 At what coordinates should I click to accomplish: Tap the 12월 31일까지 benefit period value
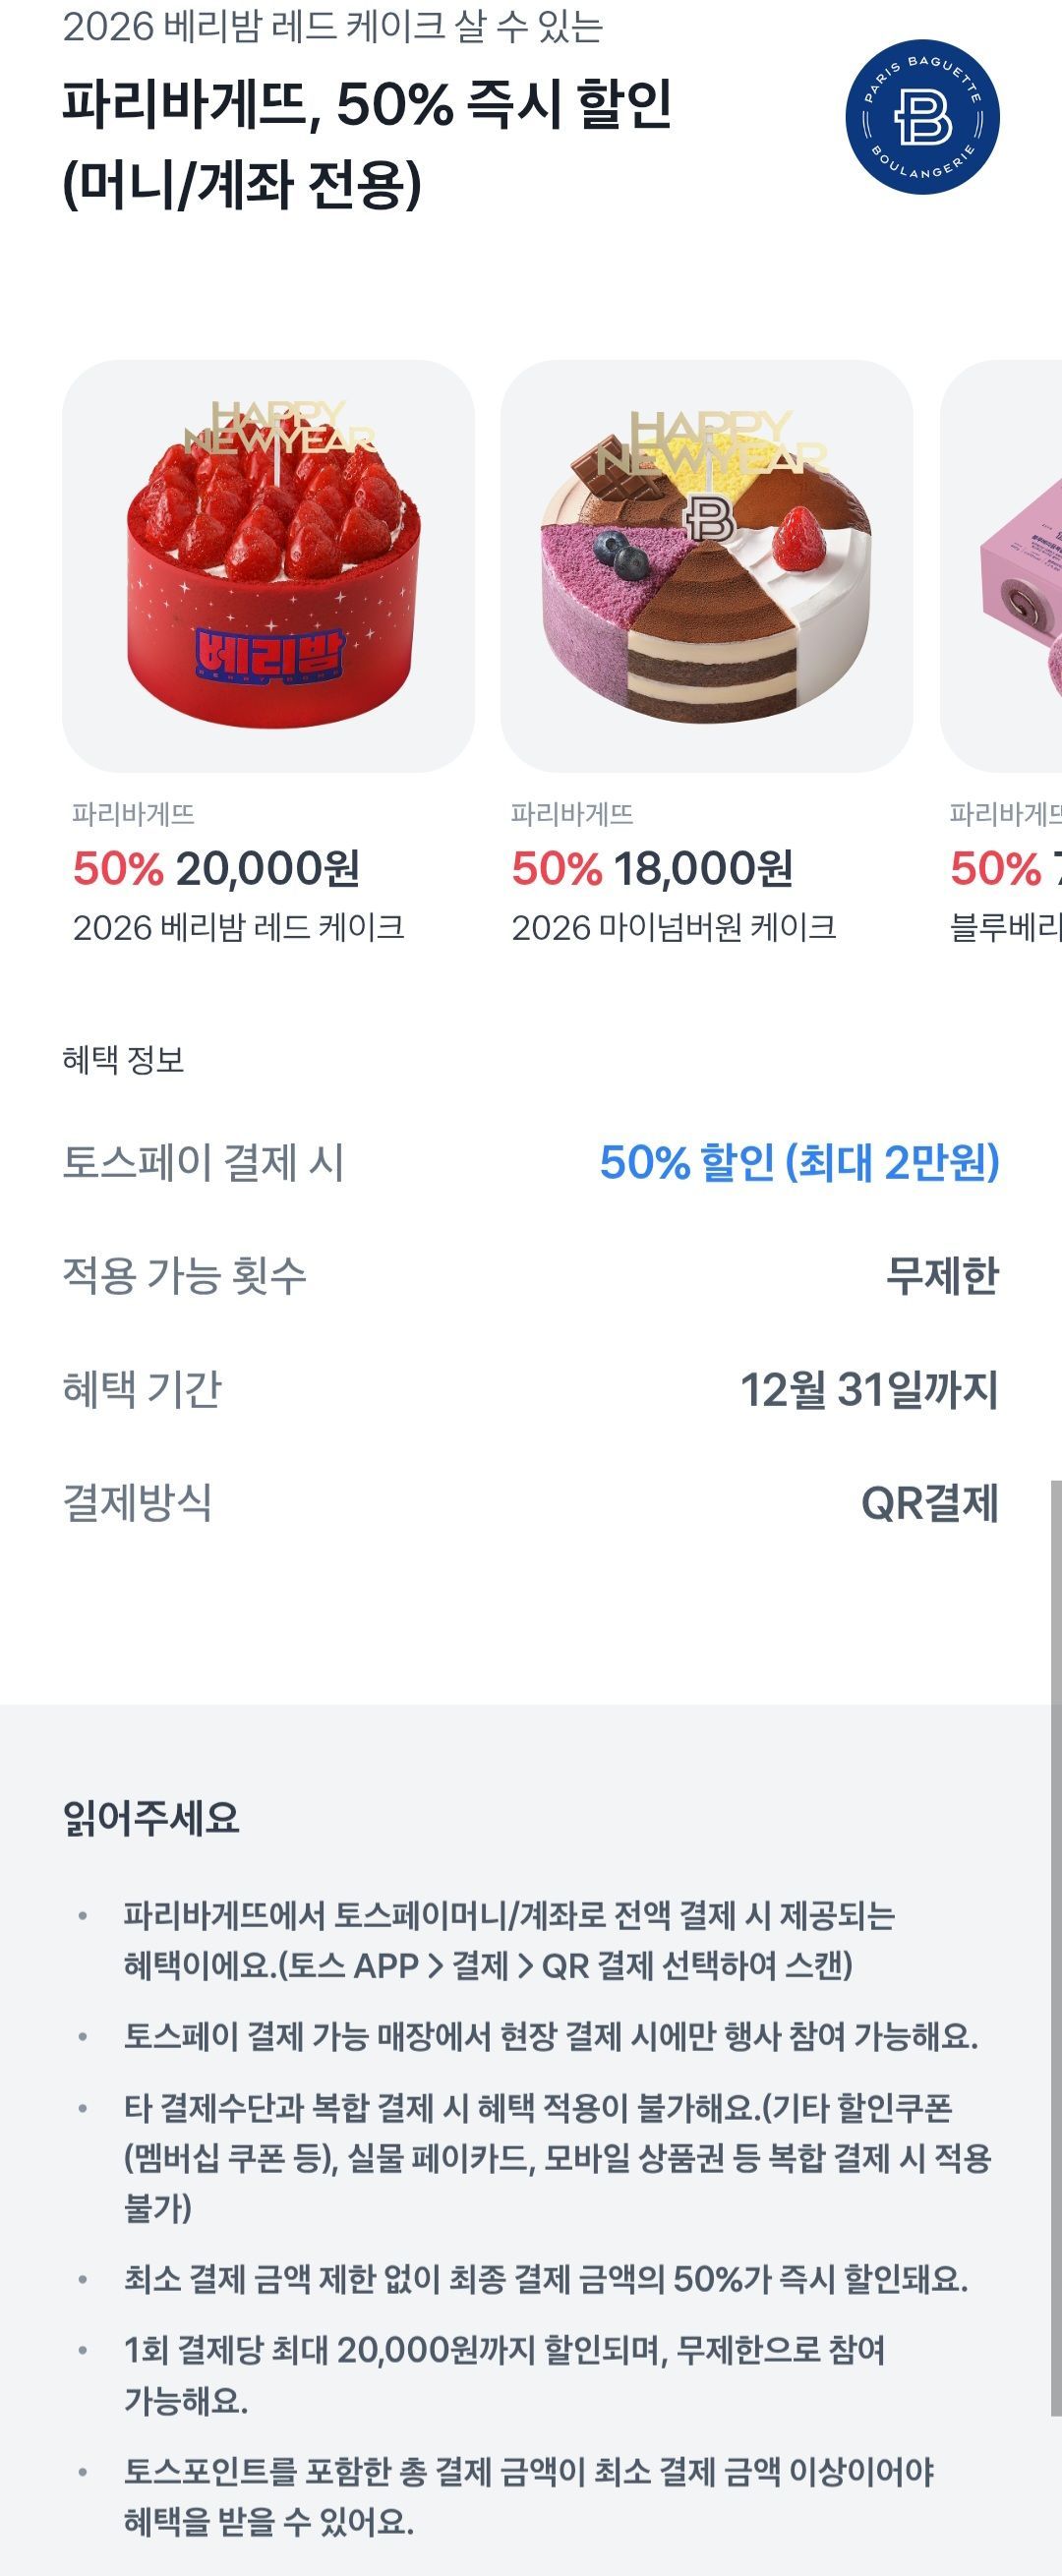pos(869,1390)
